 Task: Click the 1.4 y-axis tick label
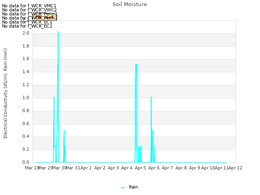(x=26, y=72)
